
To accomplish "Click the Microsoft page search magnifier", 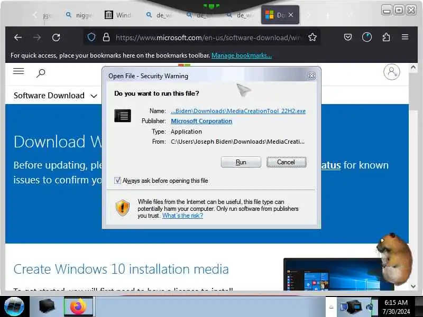I will tap(41, 73).
